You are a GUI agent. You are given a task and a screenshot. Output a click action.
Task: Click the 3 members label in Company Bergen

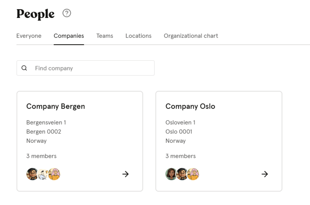41,156
